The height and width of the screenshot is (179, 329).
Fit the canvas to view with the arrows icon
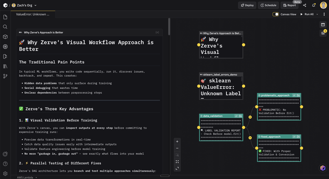click(177, 161)
